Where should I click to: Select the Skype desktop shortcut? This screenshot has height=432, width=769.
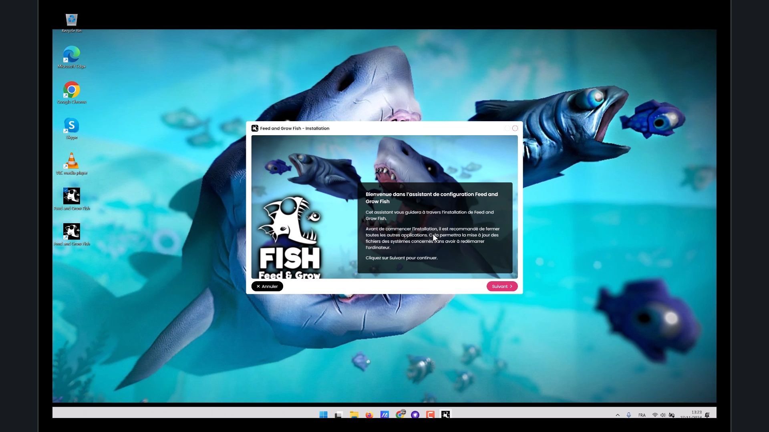pos(72,128)
